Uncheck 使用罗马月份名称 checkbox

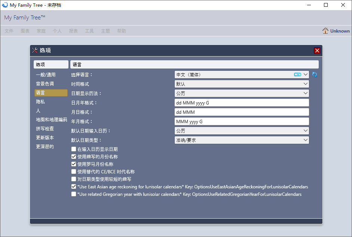pos(74,164)
